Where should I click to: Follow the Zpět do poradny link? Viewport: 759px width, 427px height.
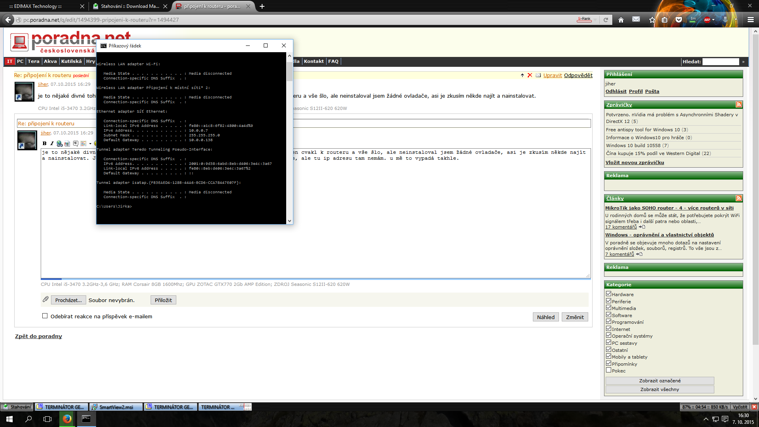[38, 336]
